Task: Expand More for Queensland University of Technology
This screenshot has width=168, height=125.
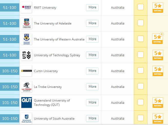Action: coord(92,103)
